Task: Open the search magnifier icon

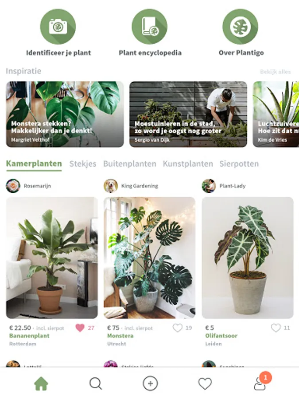Action: click(x=96, y=383)
